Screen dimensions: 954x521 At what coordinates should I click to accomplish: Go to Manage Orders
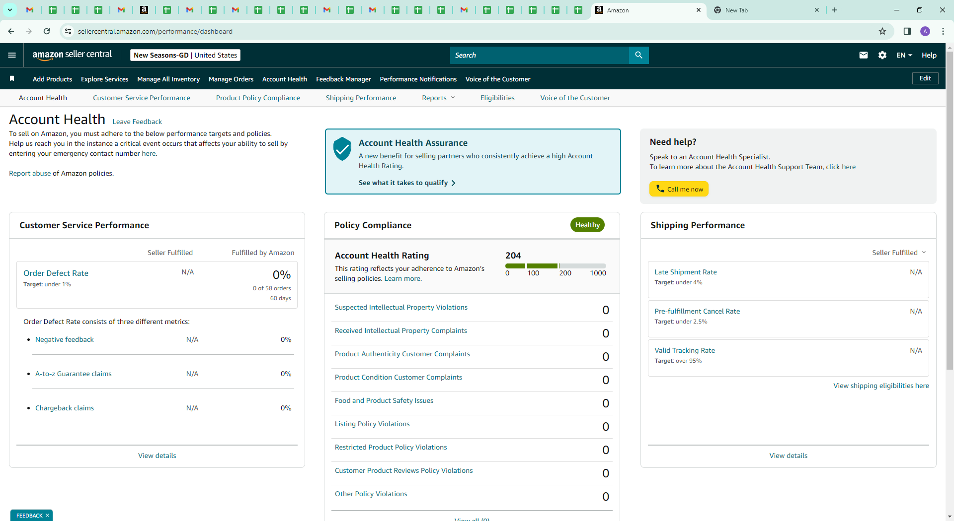click(x=231, y=79)
